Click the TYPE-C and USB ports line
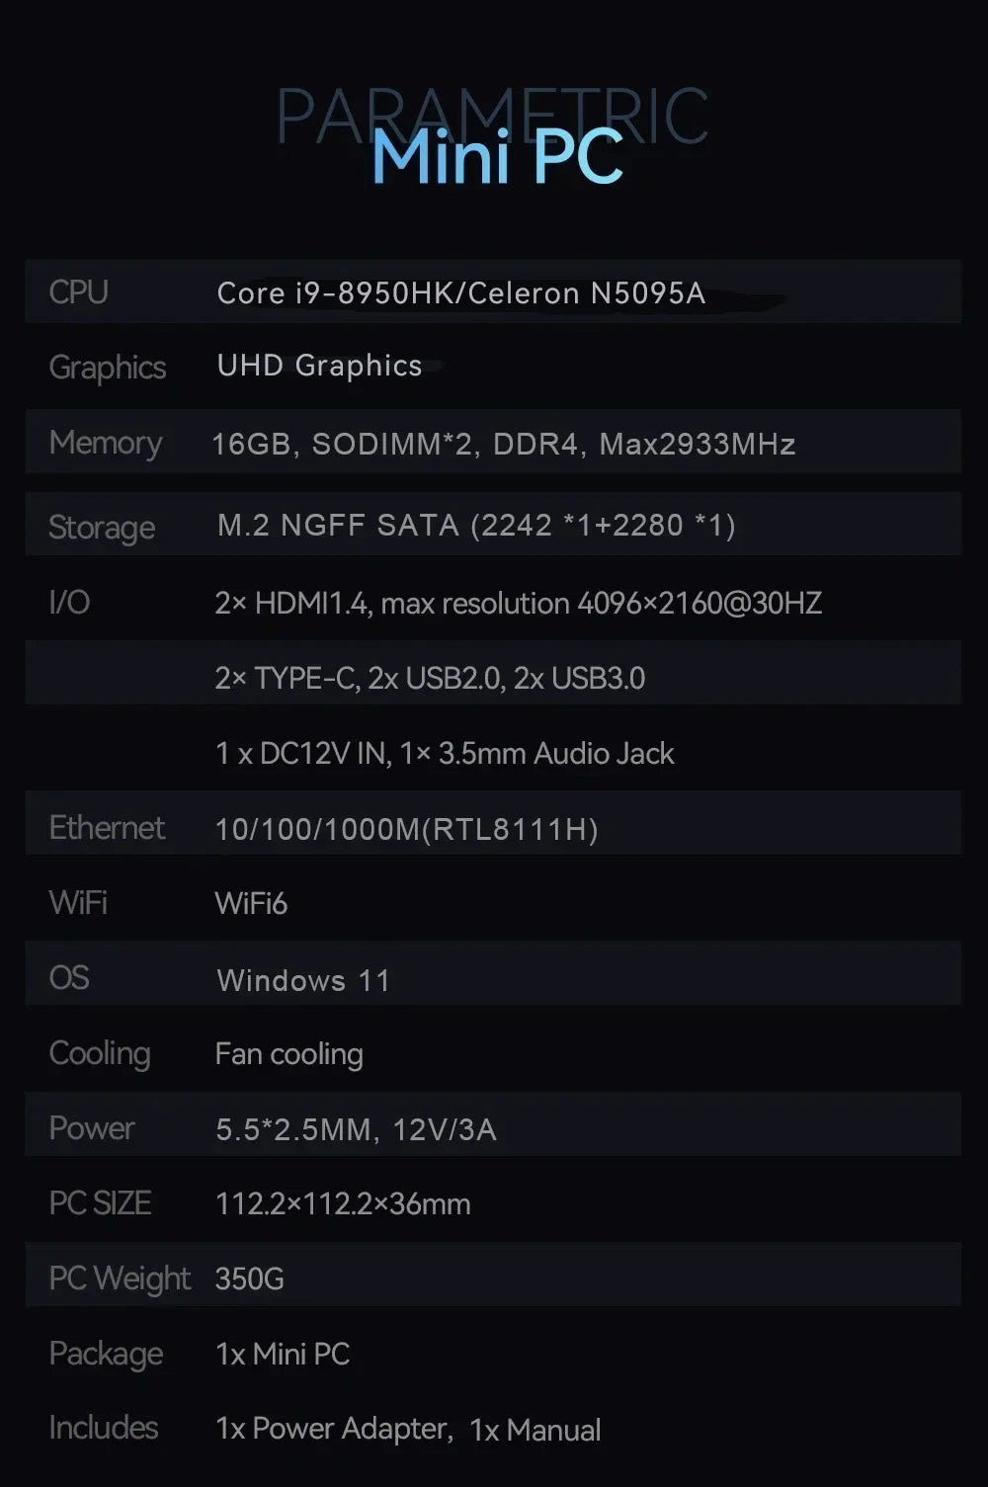988x1487 pixels. [430, 678]
